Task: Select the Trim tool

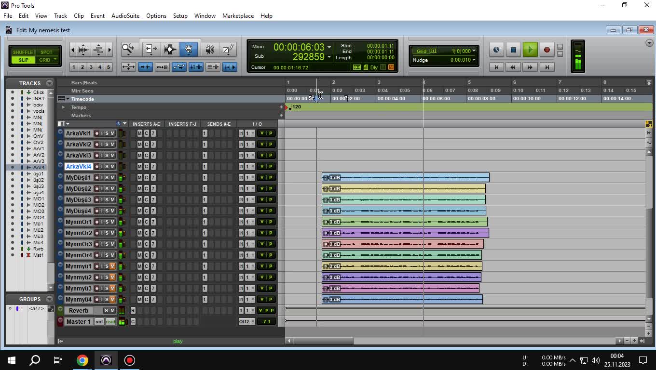Action: click(x=151, y=49)
